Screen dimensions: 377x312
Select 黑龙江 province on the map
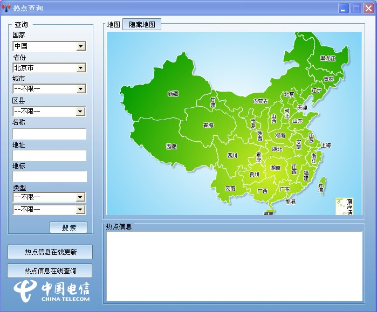327,58
